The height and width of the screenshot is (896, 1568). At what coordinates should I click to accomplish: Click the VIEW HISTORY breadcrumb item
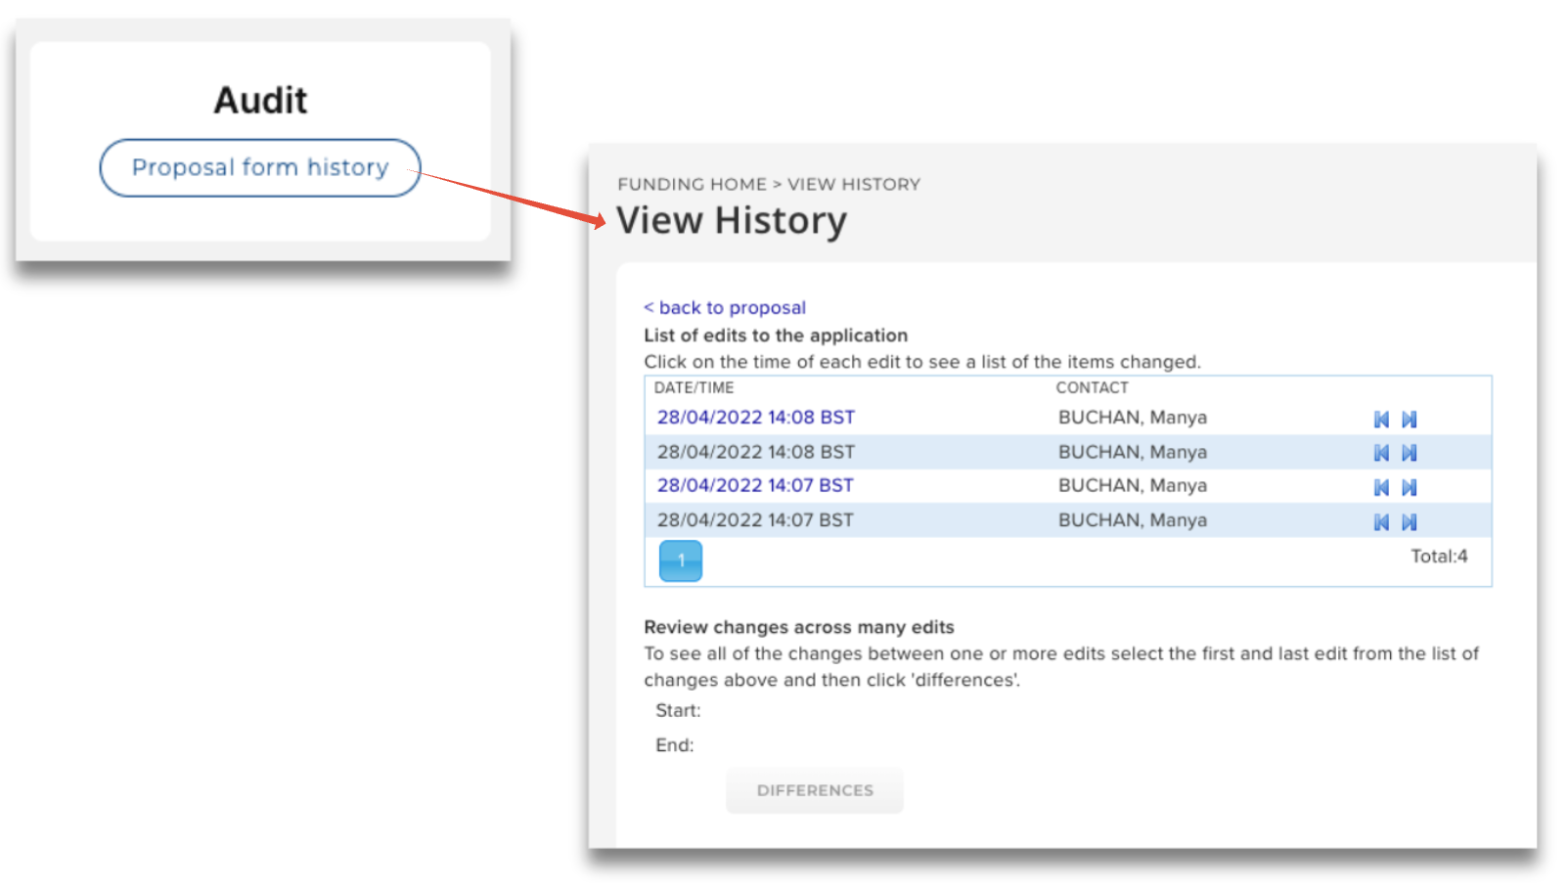pyautogui.click(x=854, y=185)
